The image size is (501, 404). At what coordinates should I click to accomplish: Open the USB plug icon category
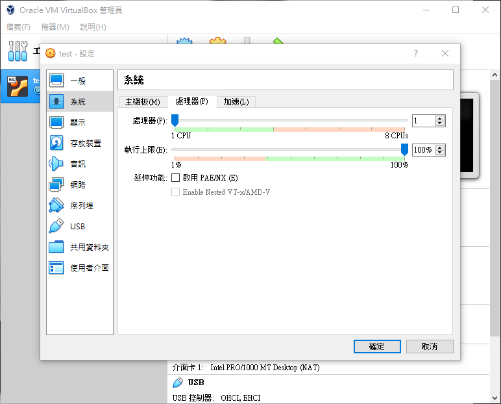pos(56,226)
